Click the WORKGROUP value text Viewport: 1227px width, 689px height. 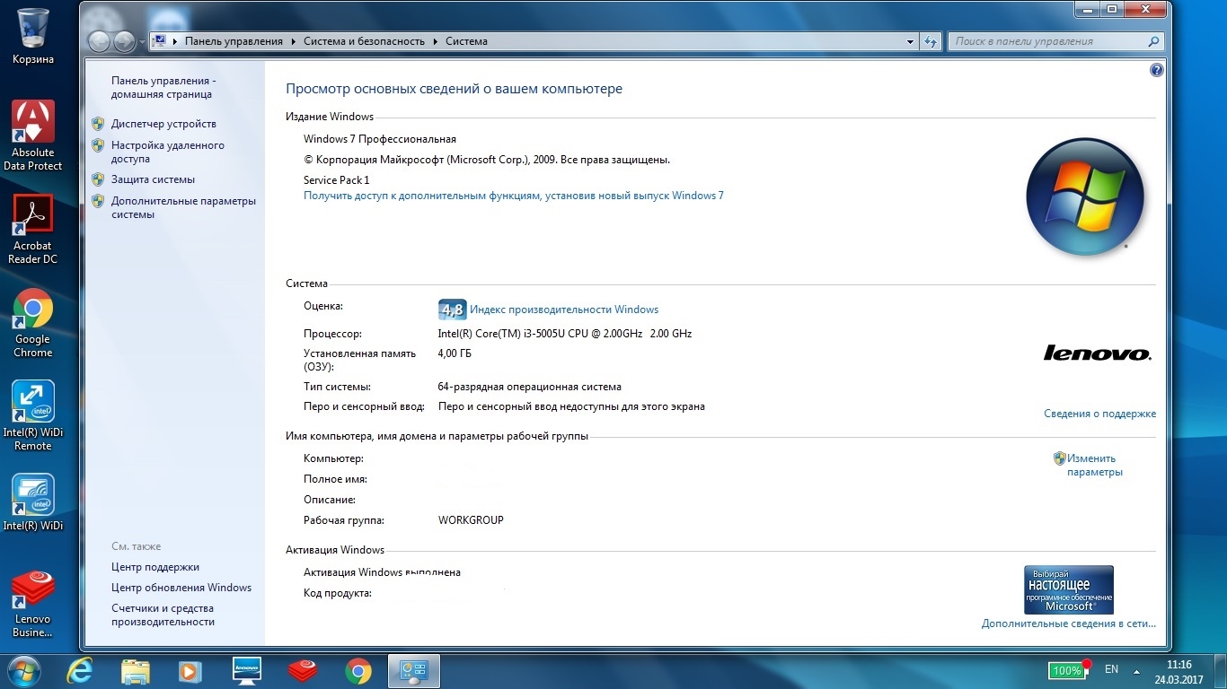coord(471,519)
